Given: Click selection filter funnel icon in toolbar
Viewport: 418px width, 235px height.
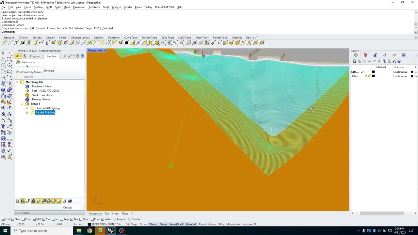Looking at the screenshot, I should tap(16, 43).
